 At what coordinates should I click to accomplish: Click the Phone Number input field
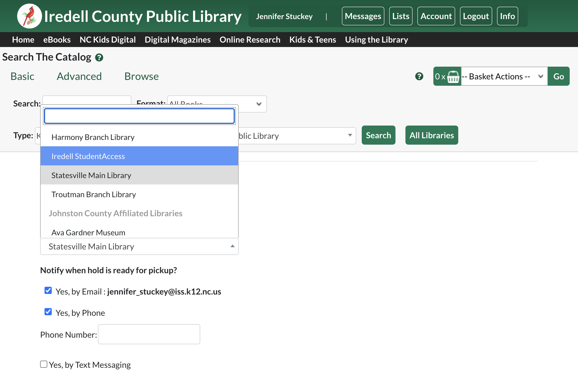(x=149, y=334)
